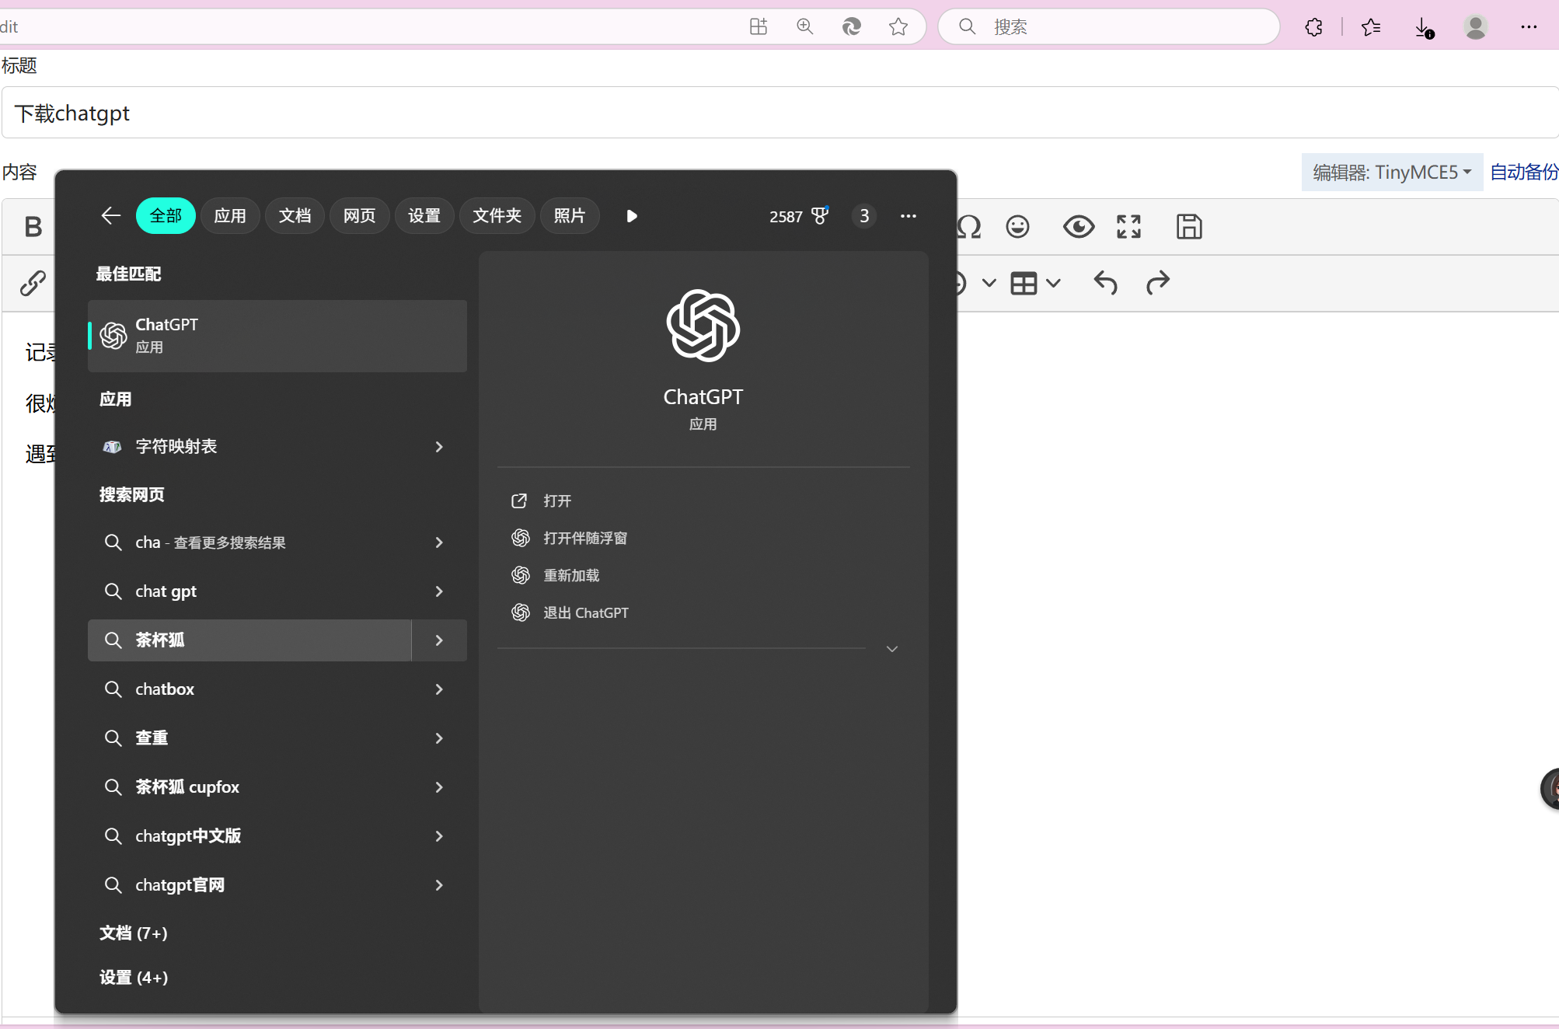The width and height of the screenshot is (1559, 1029).
Task: Click the save disk icon
Action: click(x=1189, y=227)
